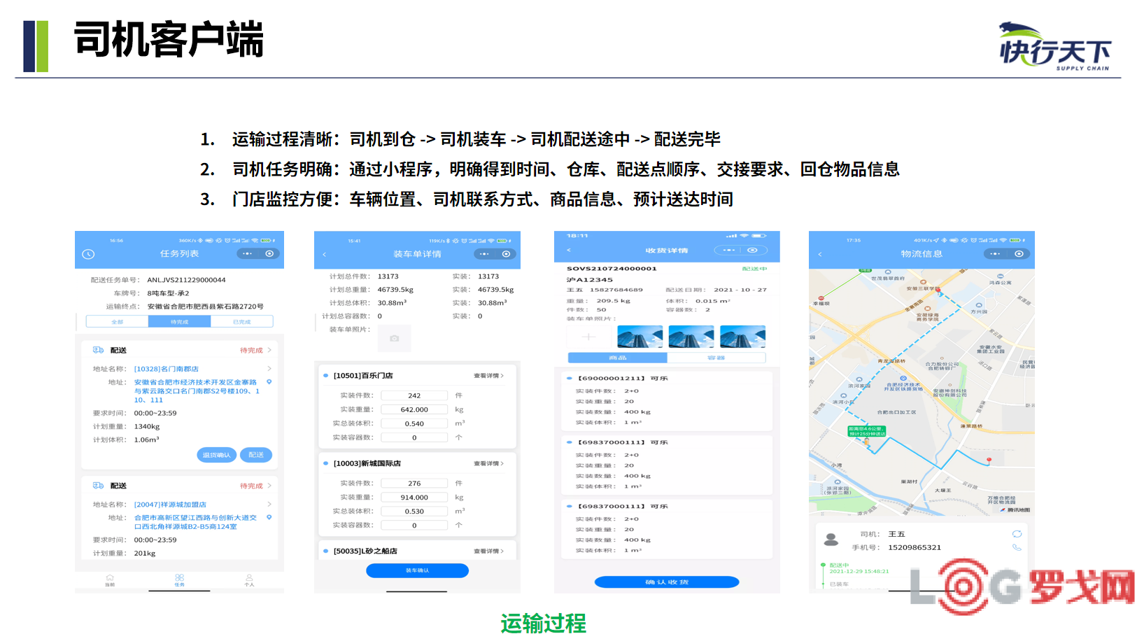Tap the location pin beside 名门南郡店 address
Viewport: 1144px width, 641px height.
(x=269, y=382)
